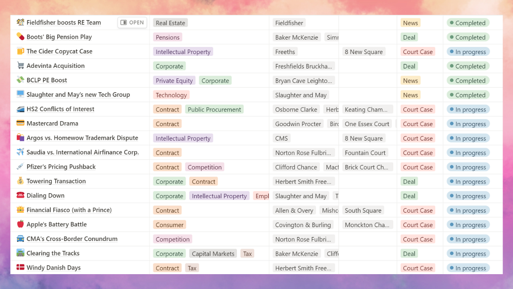
Task: Click the credit card icon beside Mastercard Drama
Action: 20,124
